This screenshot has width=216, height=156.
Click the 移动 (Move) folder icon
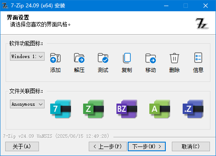click(151, 58)
